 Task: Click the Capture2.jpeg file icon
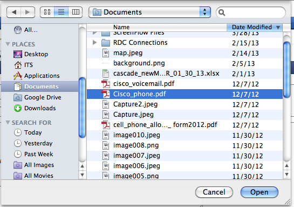(106, 104)
